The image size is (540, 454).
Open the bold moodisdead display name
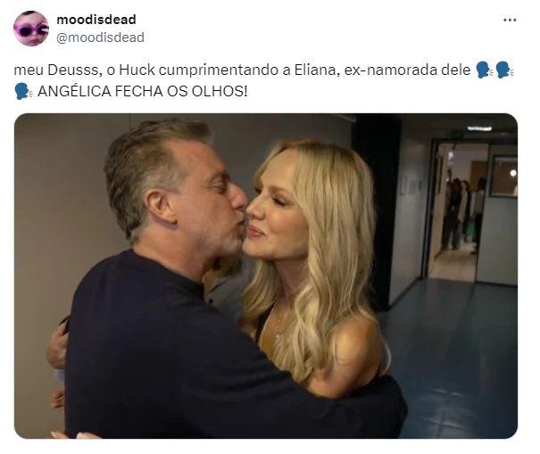96,20
